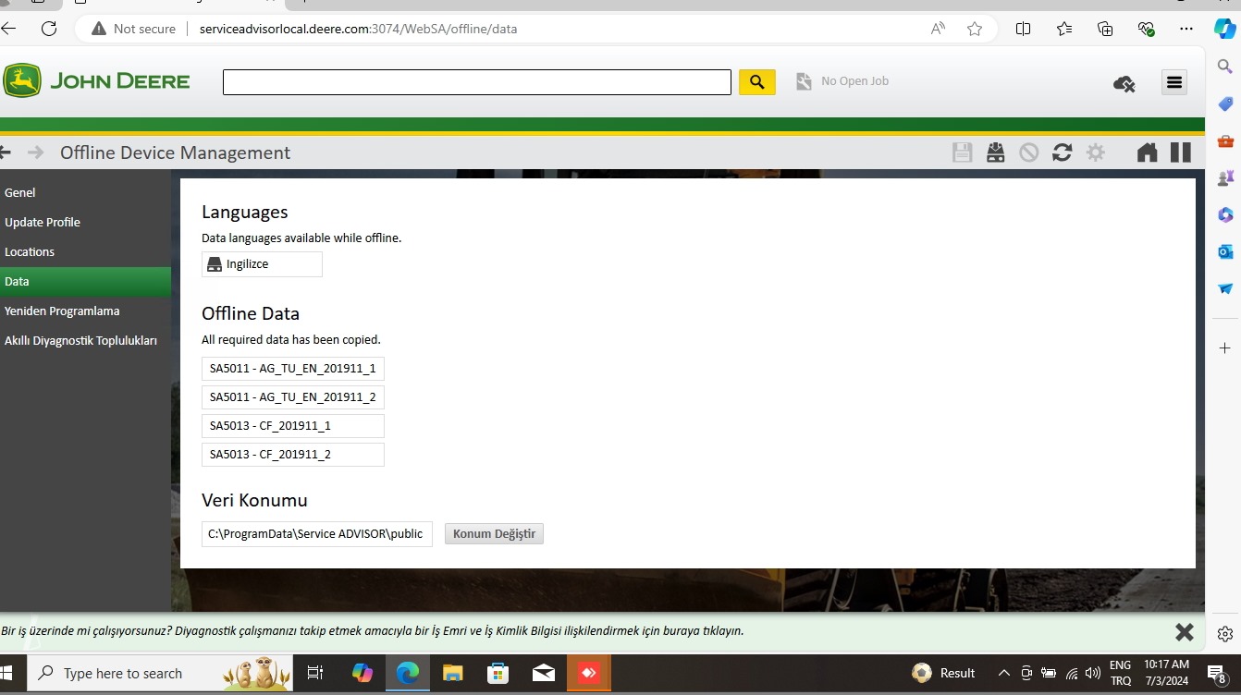The height and width of the screenshot is (695, 1241).
Task: Click the SA5013 - CF_201911_2 data item
Action: [x=292, y=455]
